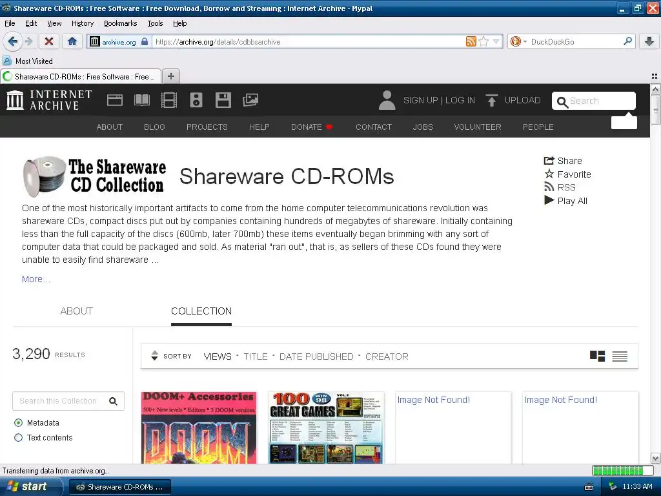Viewport: 661px width, 496px height.
Task: Open Internet Archive Software floppy icon
Action: 223,100
